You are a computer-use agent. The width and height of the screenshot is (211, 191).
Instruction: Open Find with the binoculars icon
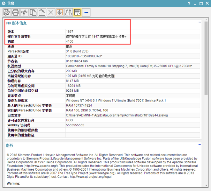coord(69,12)
